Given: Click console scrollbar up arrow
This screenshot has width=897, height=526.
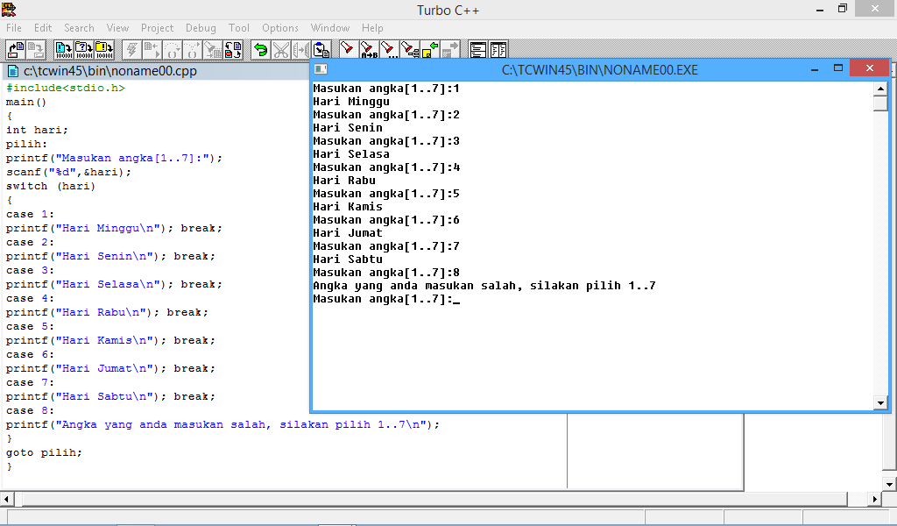Looking at the screenshot, I should (880, 89).
